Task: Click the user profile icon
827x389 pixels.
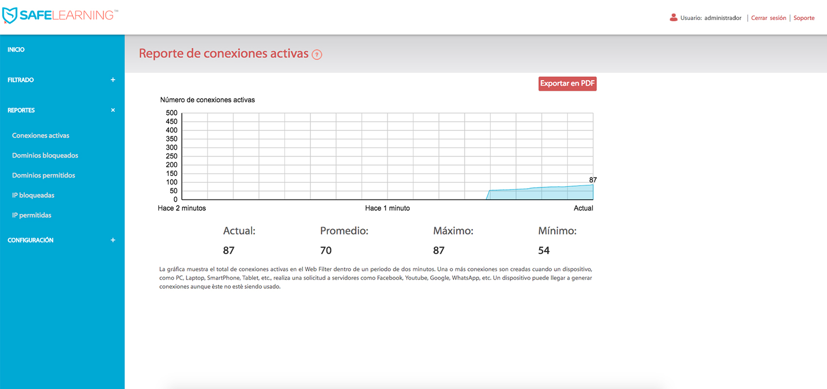Action: 673,18
